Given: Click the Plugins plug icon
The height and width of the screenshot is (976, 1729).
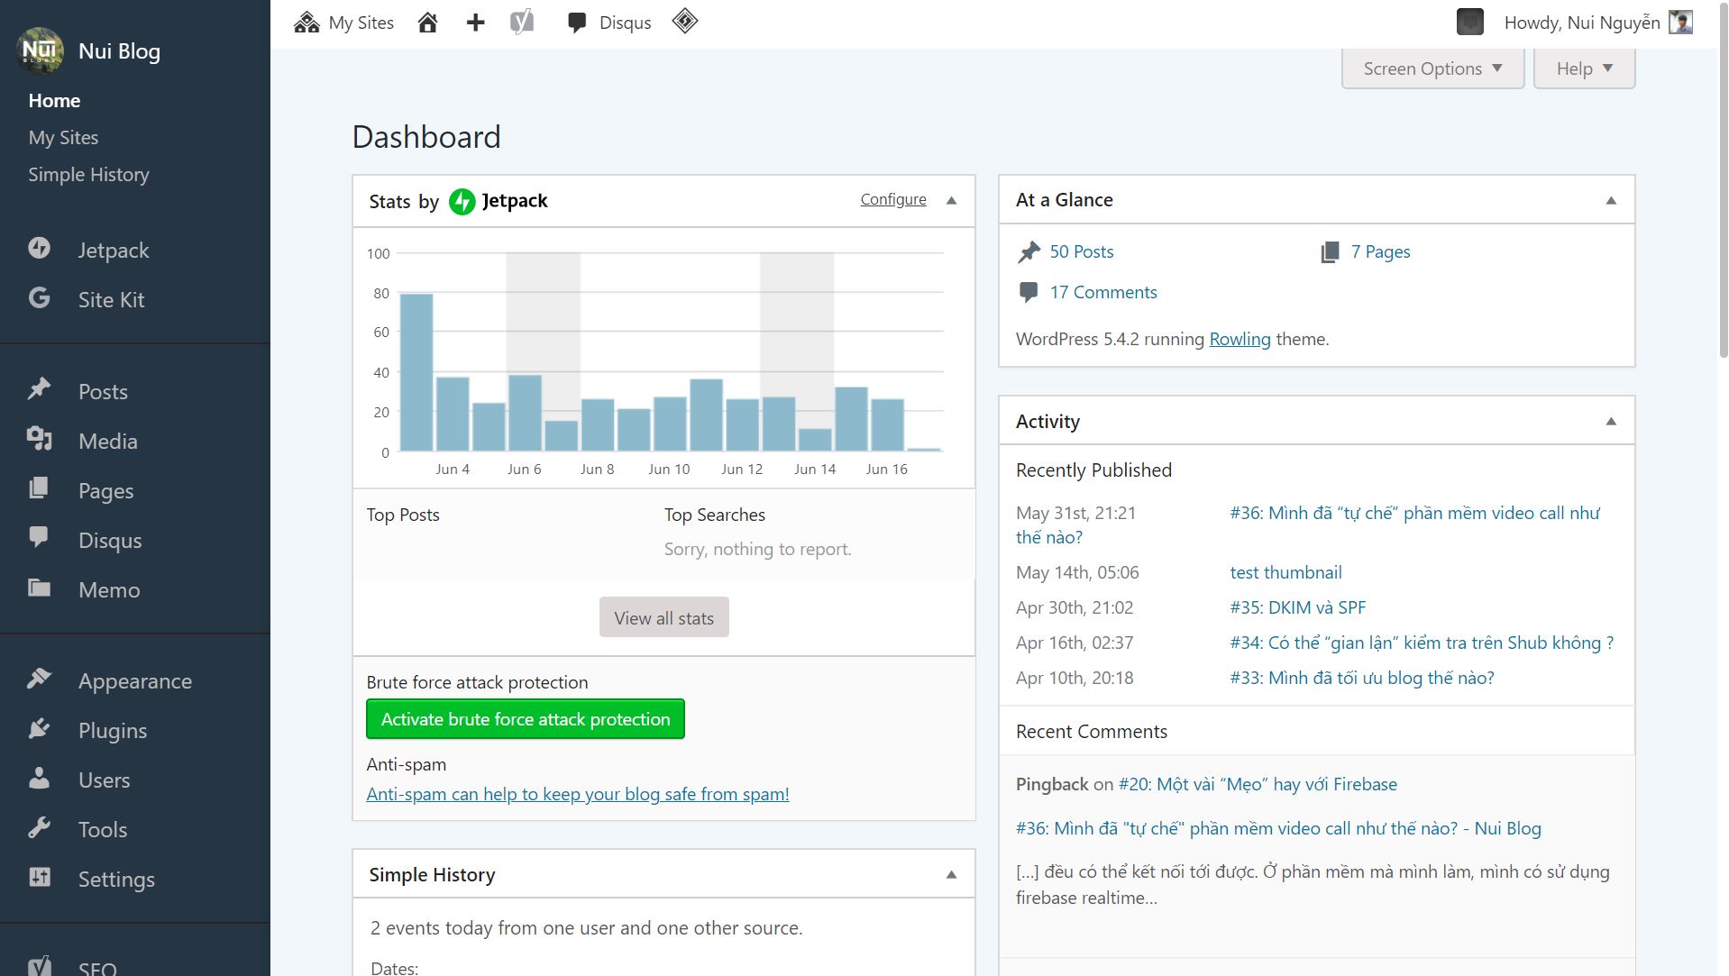Looking at the screenshot, I should pyautogui.click(x=39, y=728).
